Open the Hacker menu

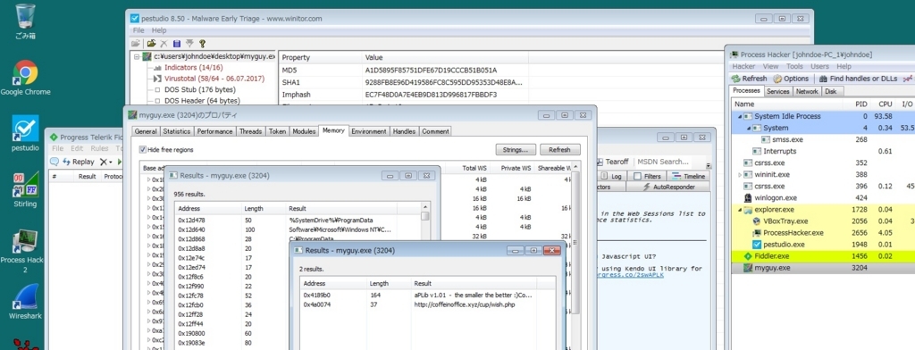743,66
